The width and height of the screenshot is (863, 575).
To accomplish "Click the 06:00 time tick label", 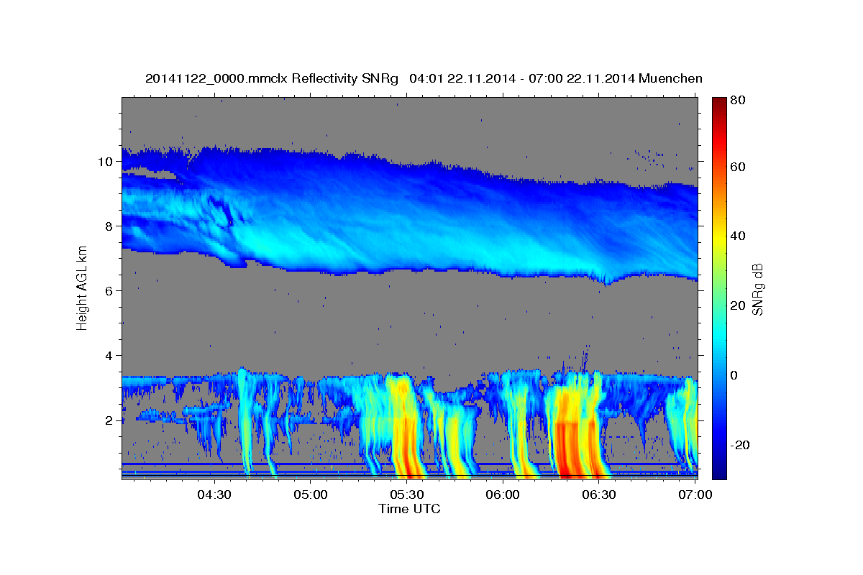I will [x=503, y=494].
